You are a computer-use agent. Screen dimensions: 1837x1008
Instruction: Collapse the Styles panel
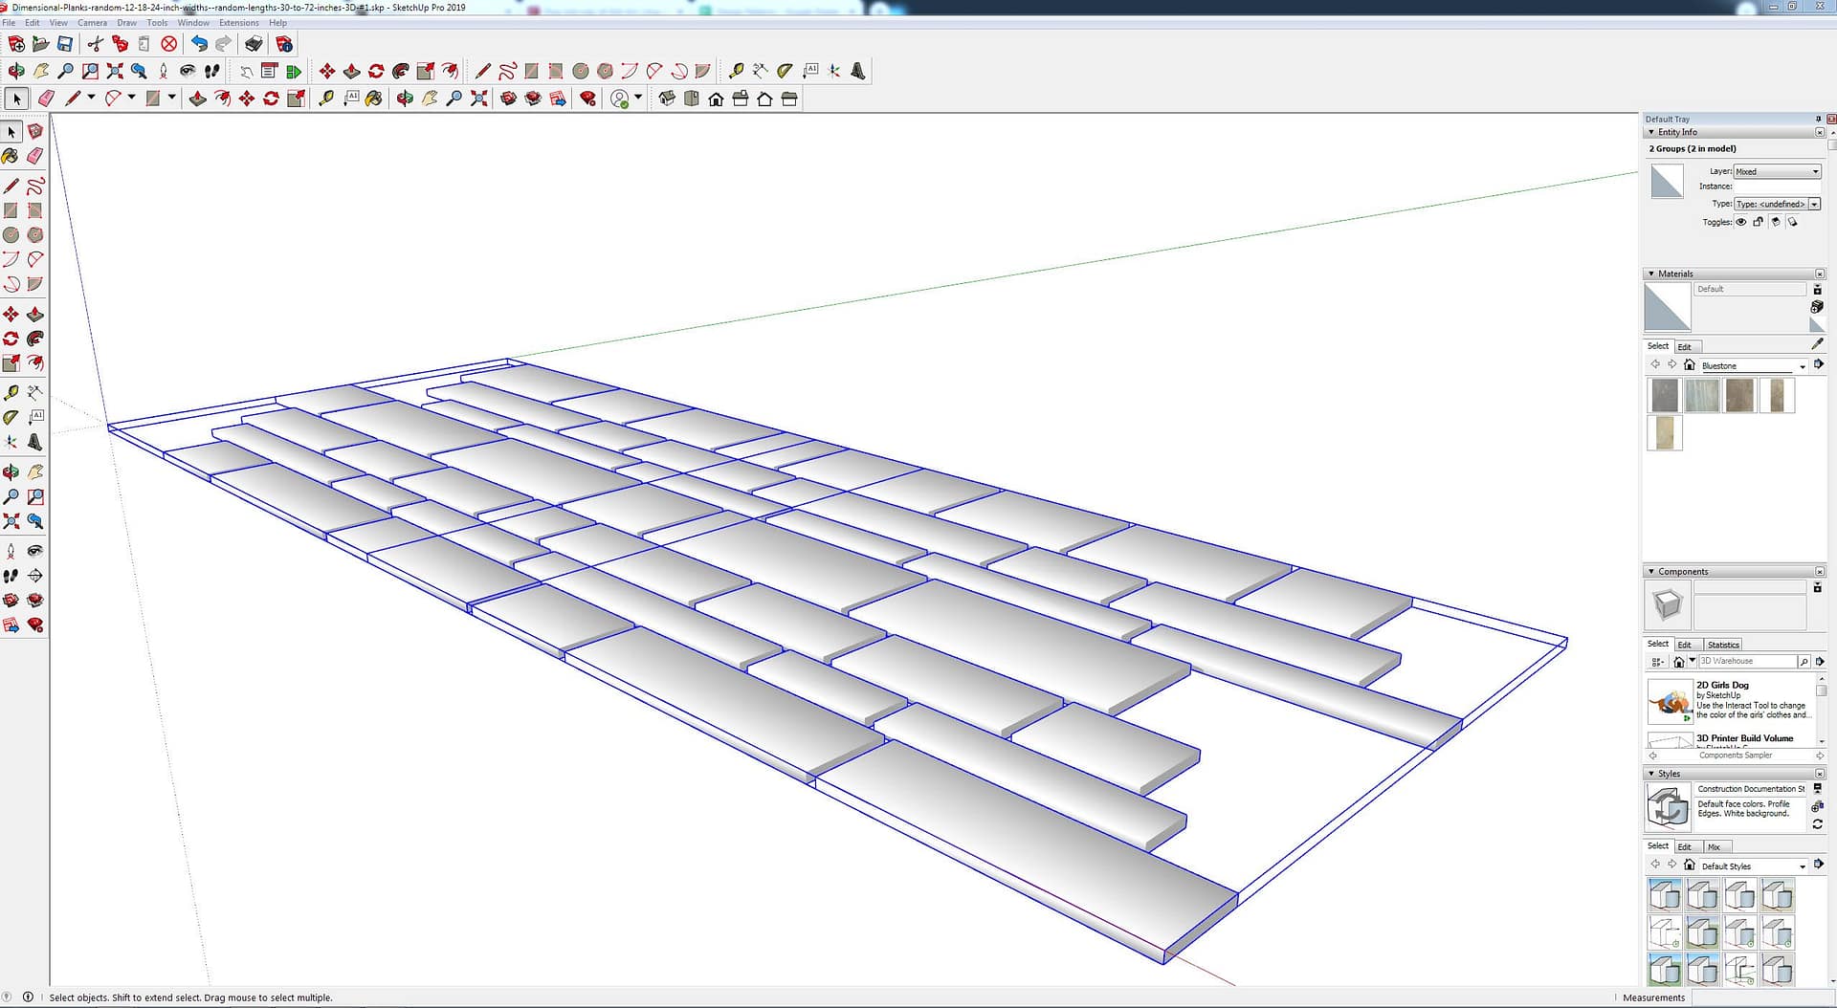(1651, 774)
